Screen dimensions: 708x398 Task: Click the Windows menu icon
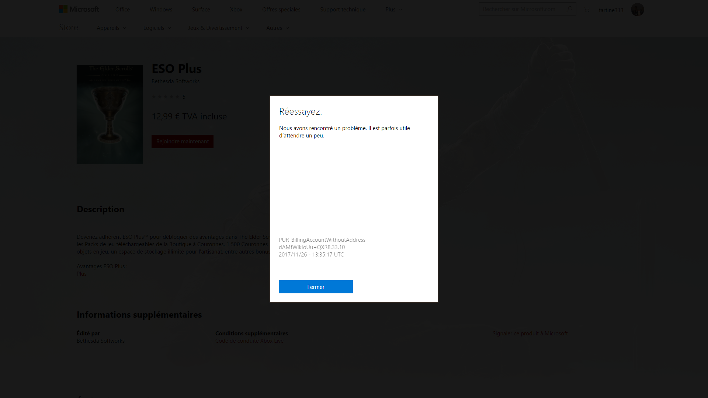[160, 9]
